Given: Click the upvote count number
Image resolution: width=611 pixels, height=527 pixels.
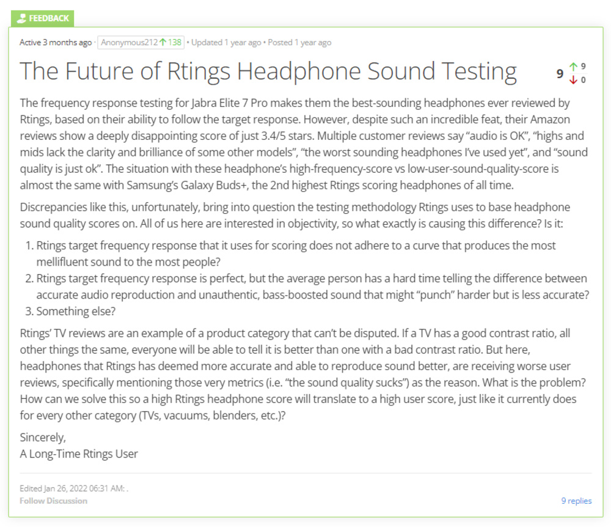Looking at the screenshot, I should 584,66.
